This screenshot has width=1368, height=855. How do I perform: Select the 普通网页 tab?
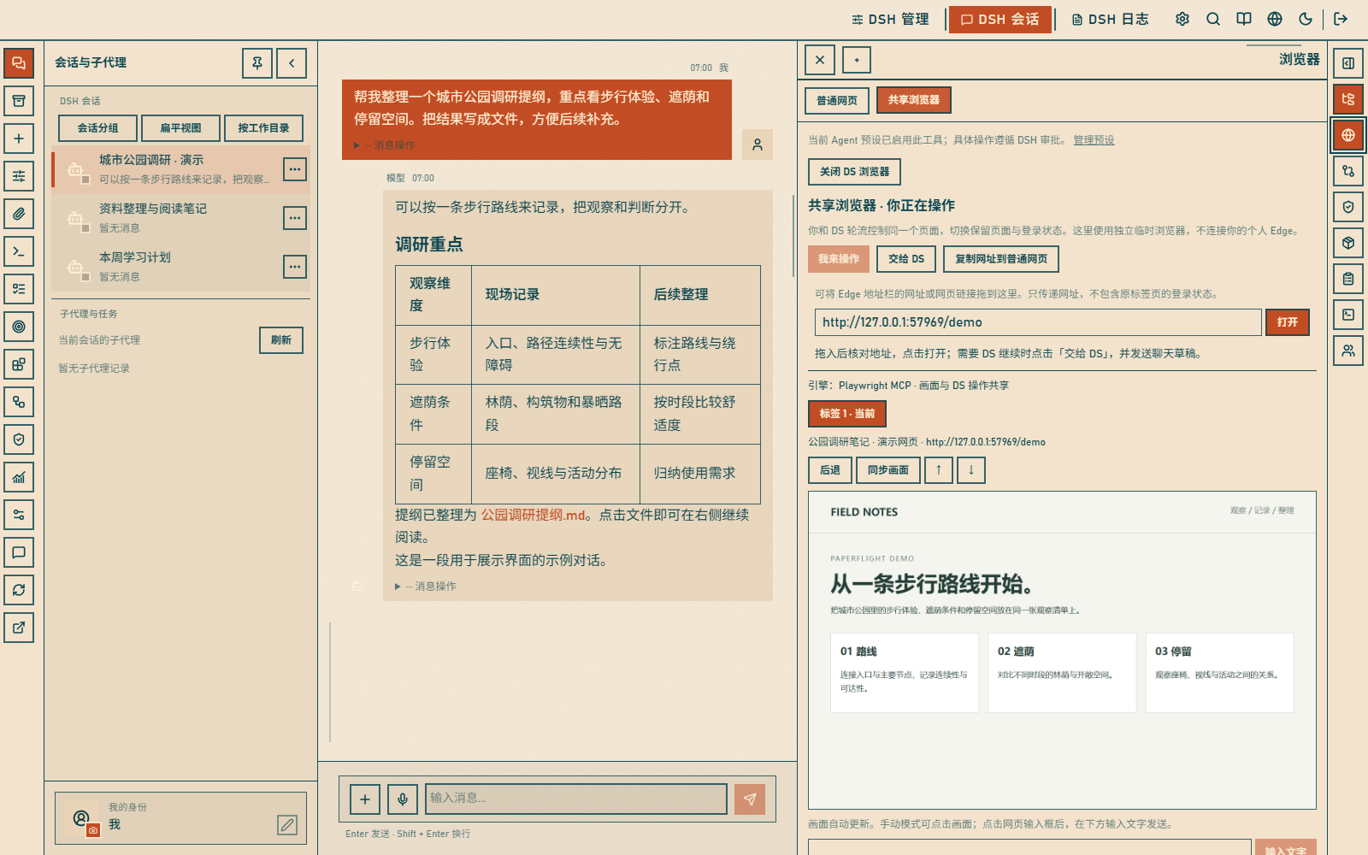837,101
